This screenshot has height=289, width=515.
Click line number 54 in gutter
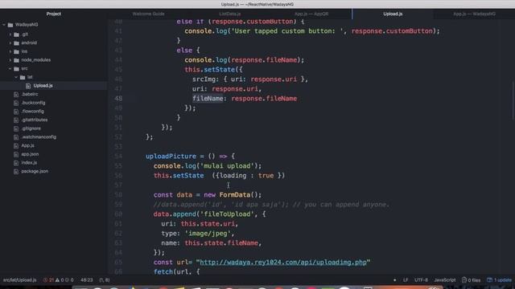118,157
